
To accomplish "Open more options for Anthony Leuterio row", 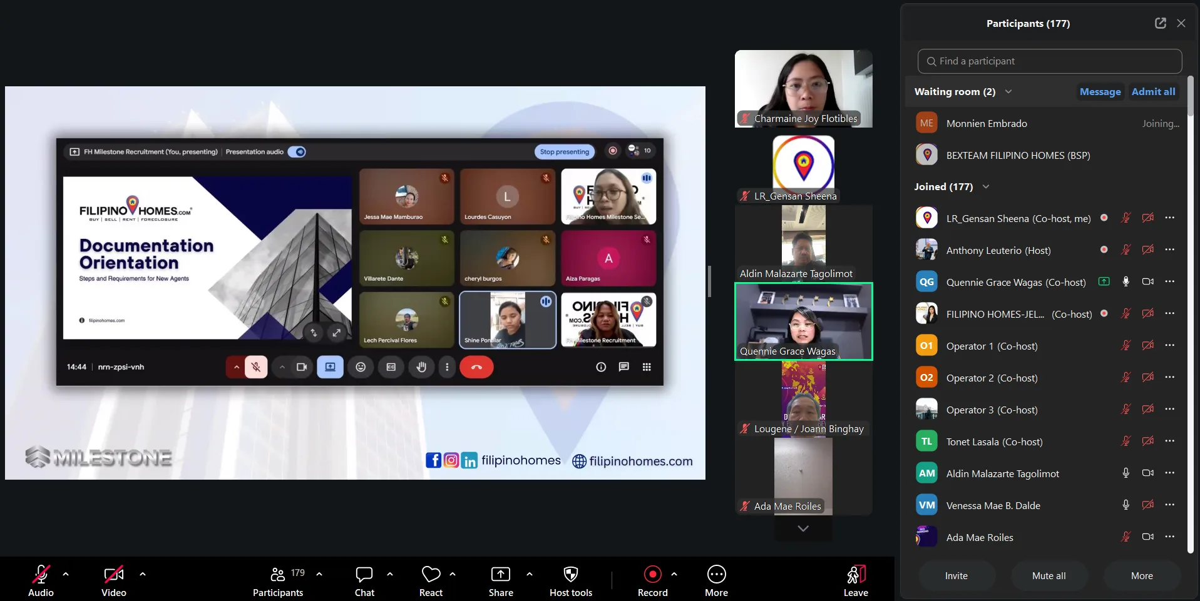I will click(1170, 250).
